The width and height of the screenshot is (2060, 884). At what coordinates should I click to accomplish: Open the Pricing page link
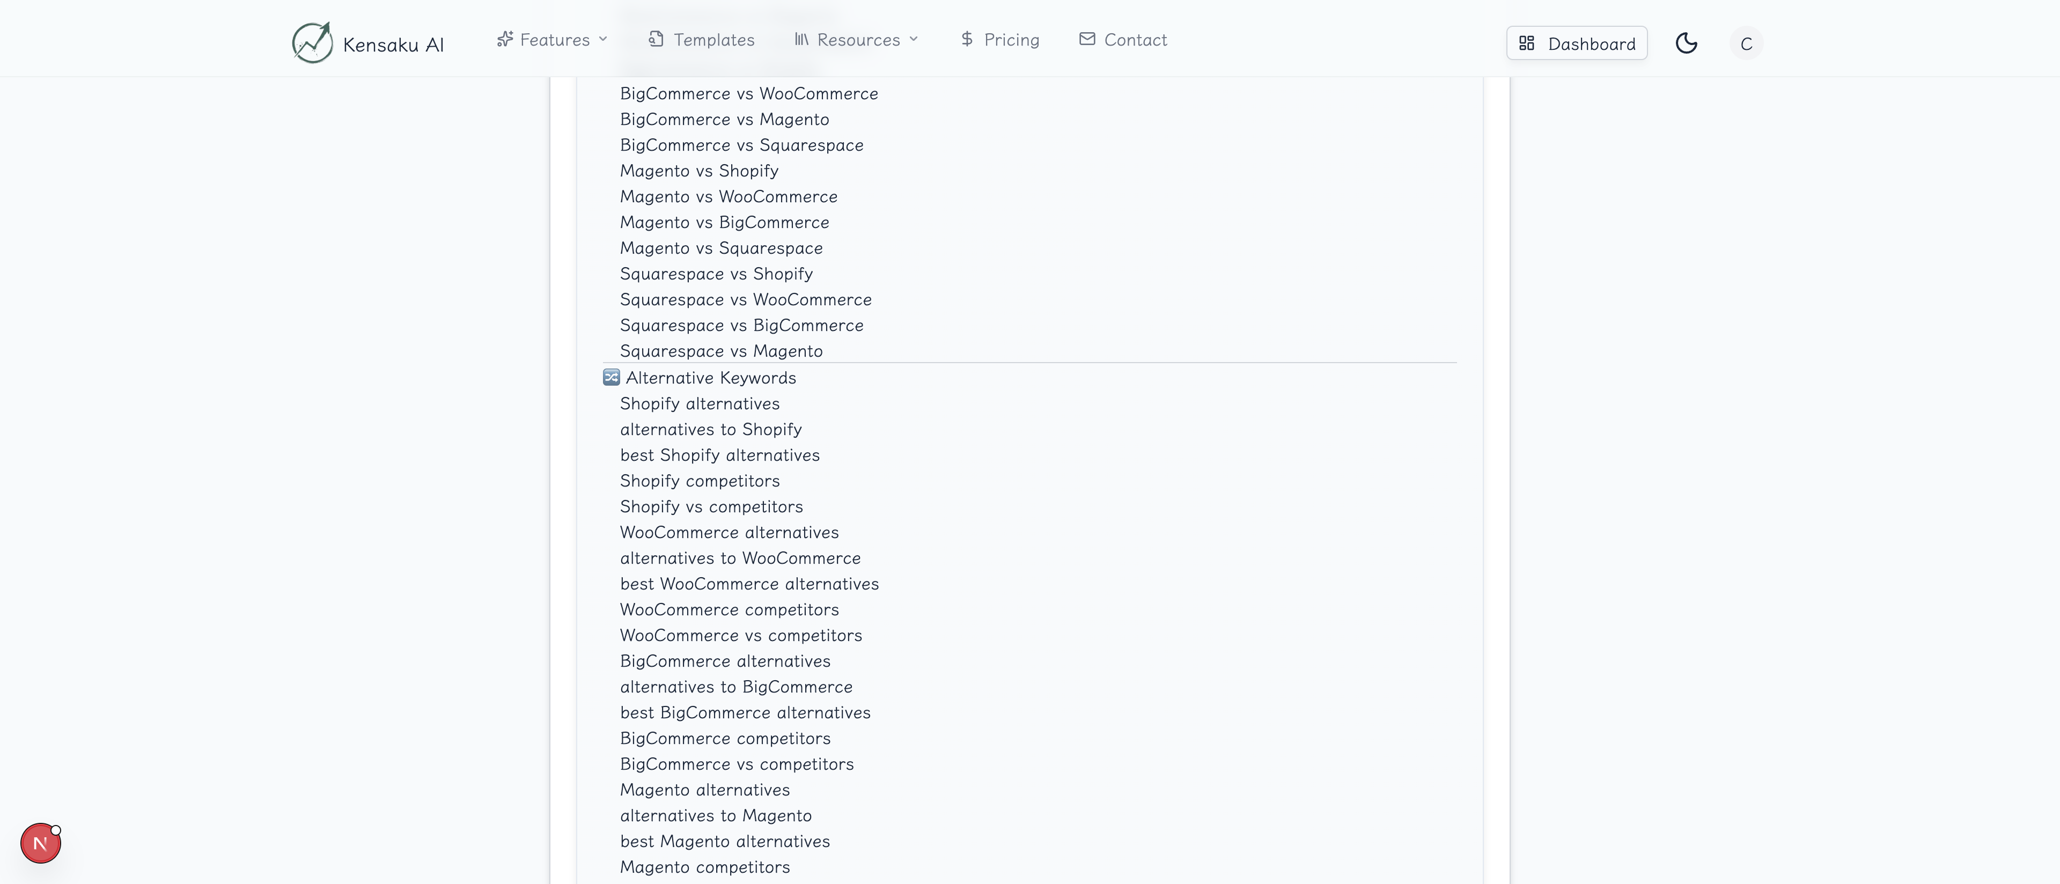tap(1011, 40)
